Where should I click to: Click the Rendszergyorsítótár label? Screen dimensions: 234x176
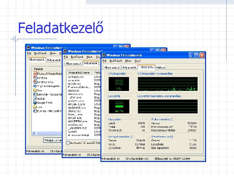coord(163,130)
